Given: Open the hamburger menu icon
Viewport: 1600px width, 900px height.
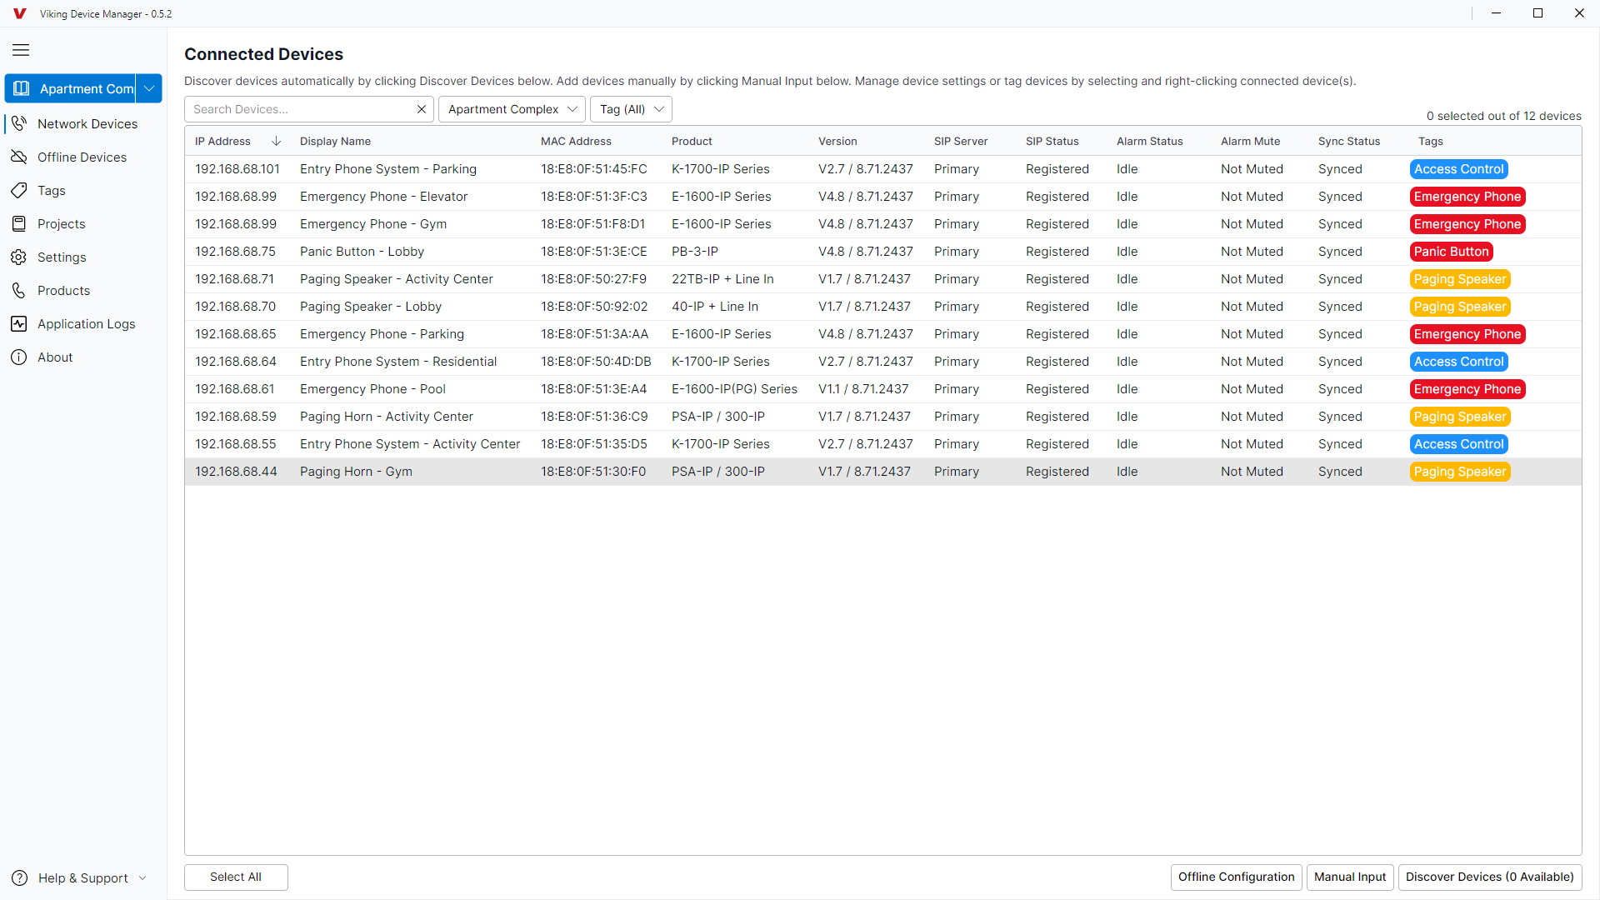Looking at the screenshot, I should [21, 50].
